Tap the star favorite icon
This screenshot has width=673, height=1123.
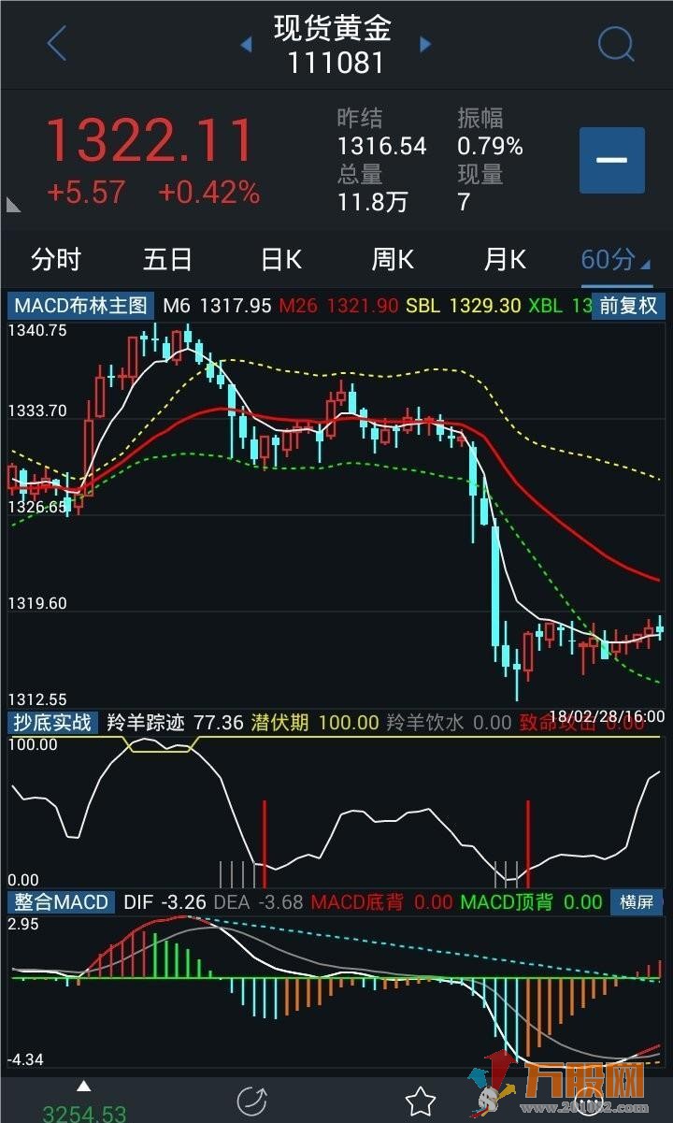click(420, 1100)
